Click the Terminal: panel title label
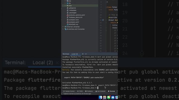This screenshot has height=100, width=179. [66, 54]
